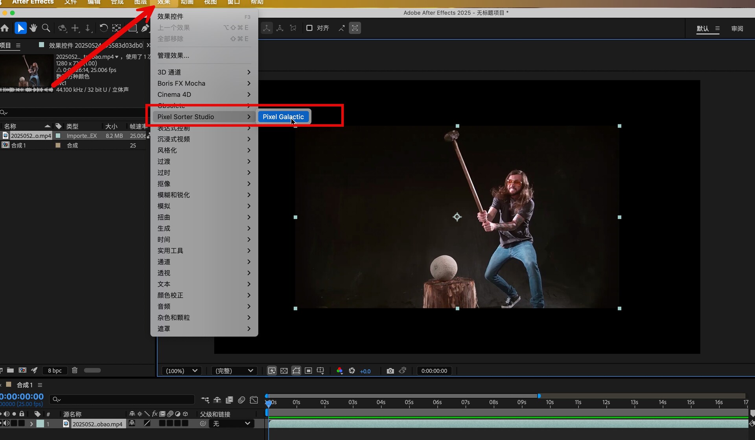The width and height of the screenshot is (755, 440).
Task: Select the Pan camera tool
Action: (75, 28)
